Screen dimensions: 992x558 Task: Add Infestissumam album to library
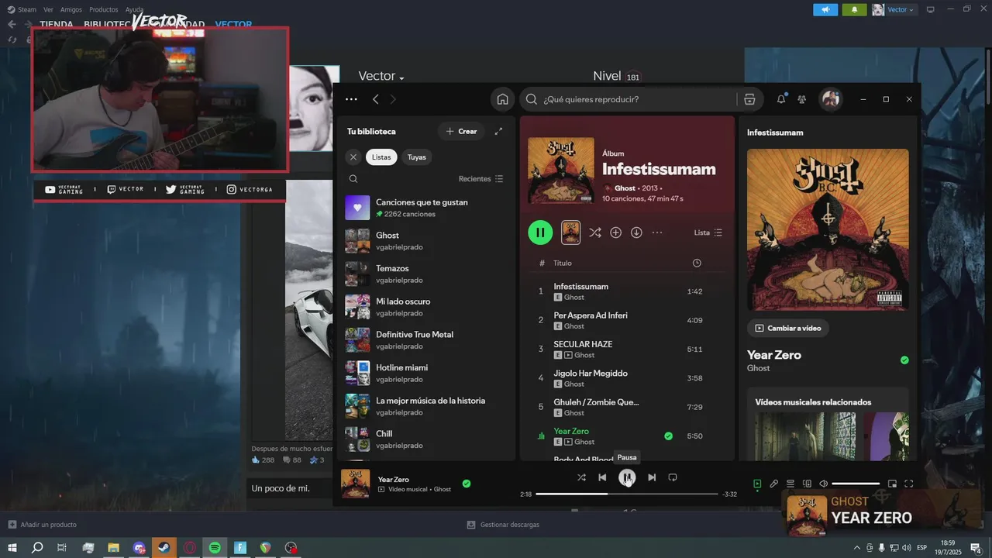click(x=616, y=232)
